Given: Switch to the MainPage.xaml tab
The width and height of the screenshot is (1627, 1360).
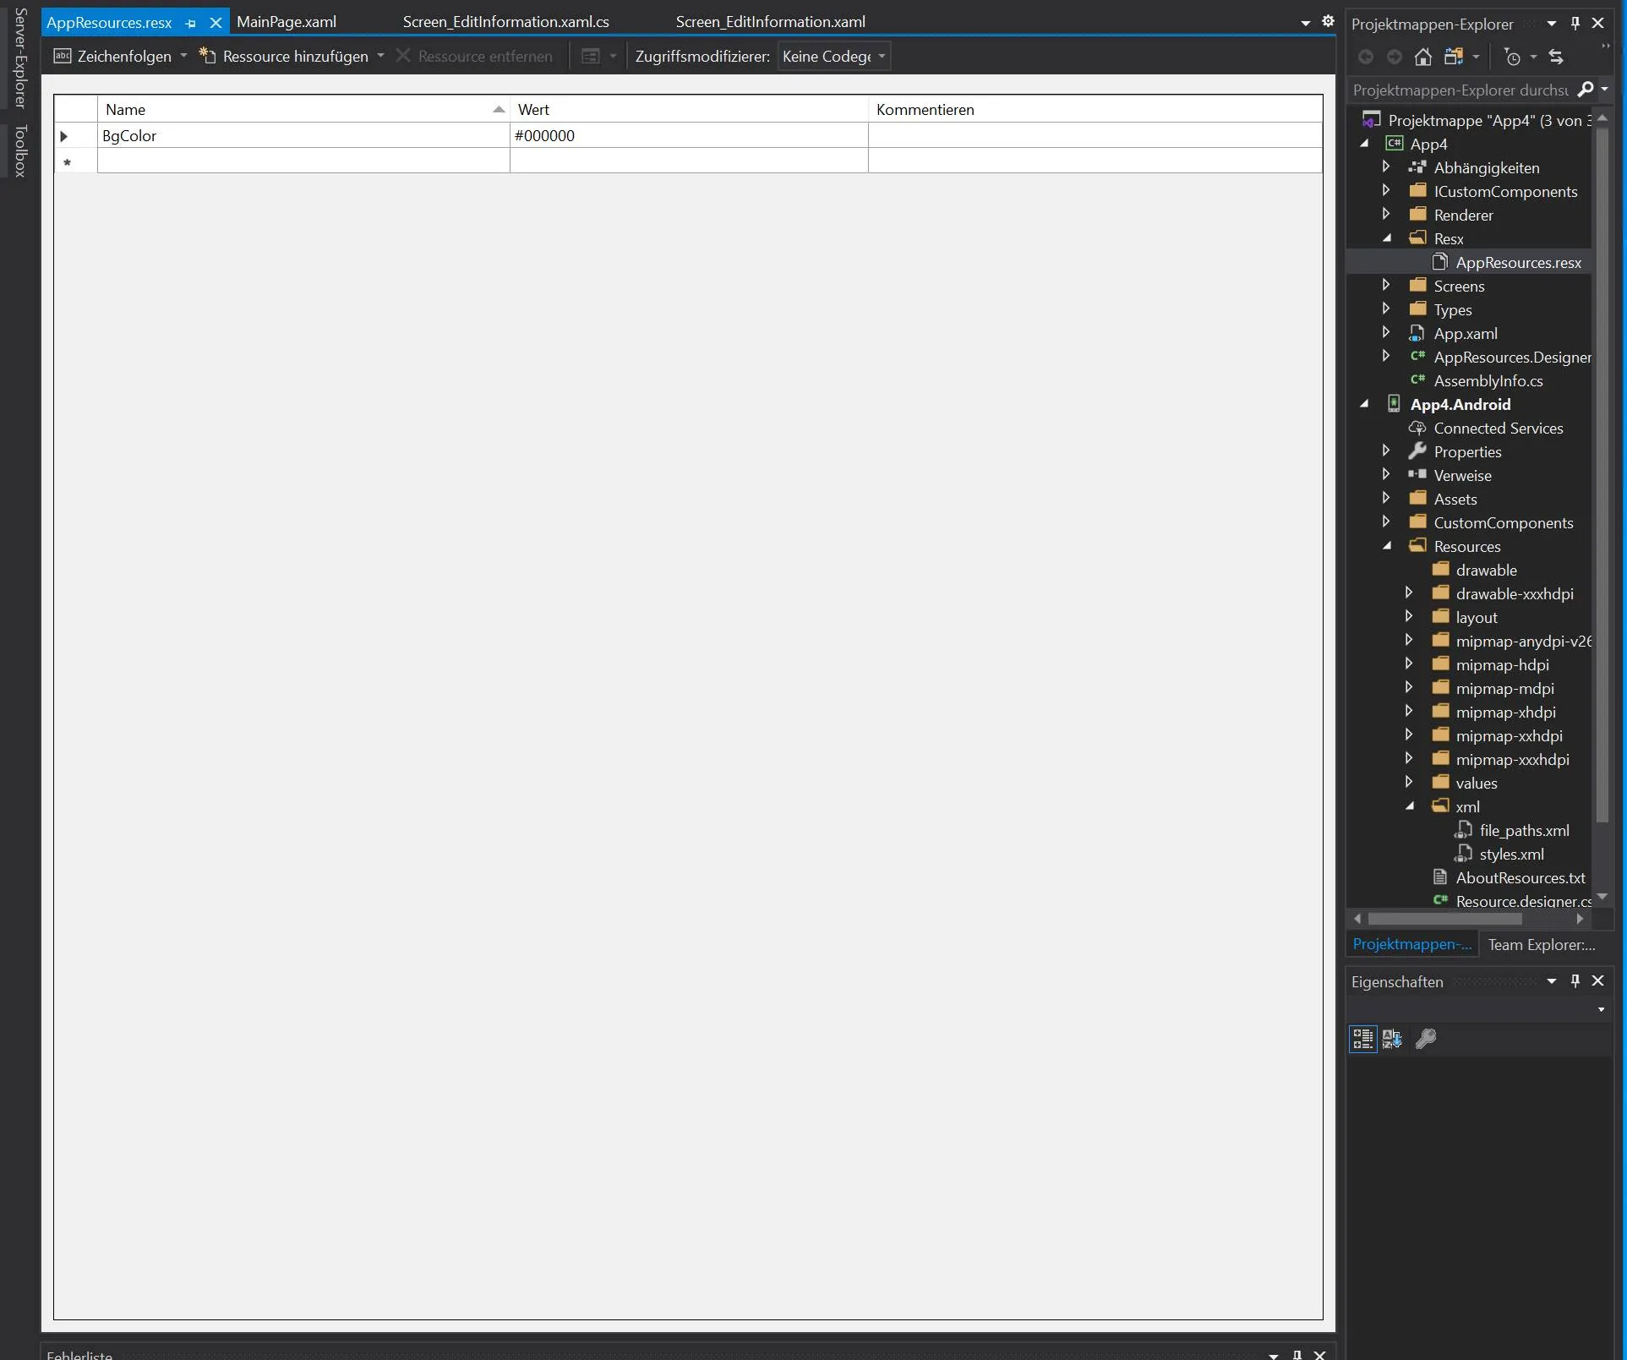Looking at the screenshot, I should (287, 22).
